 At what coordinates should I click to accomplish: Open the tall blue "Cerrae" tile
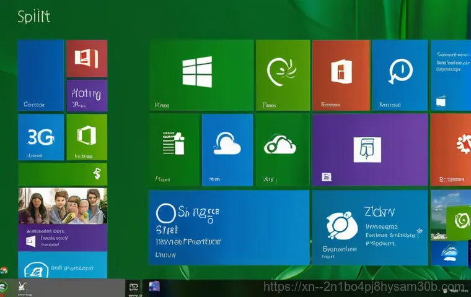[x=41, y=75]
